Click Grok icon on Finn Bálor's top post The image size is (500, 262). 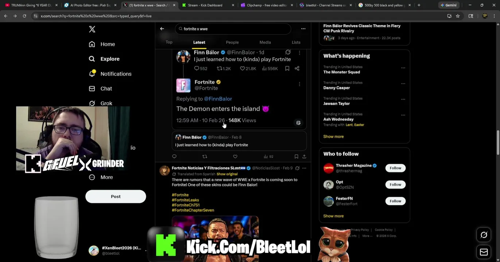click(x=288, y=52)
